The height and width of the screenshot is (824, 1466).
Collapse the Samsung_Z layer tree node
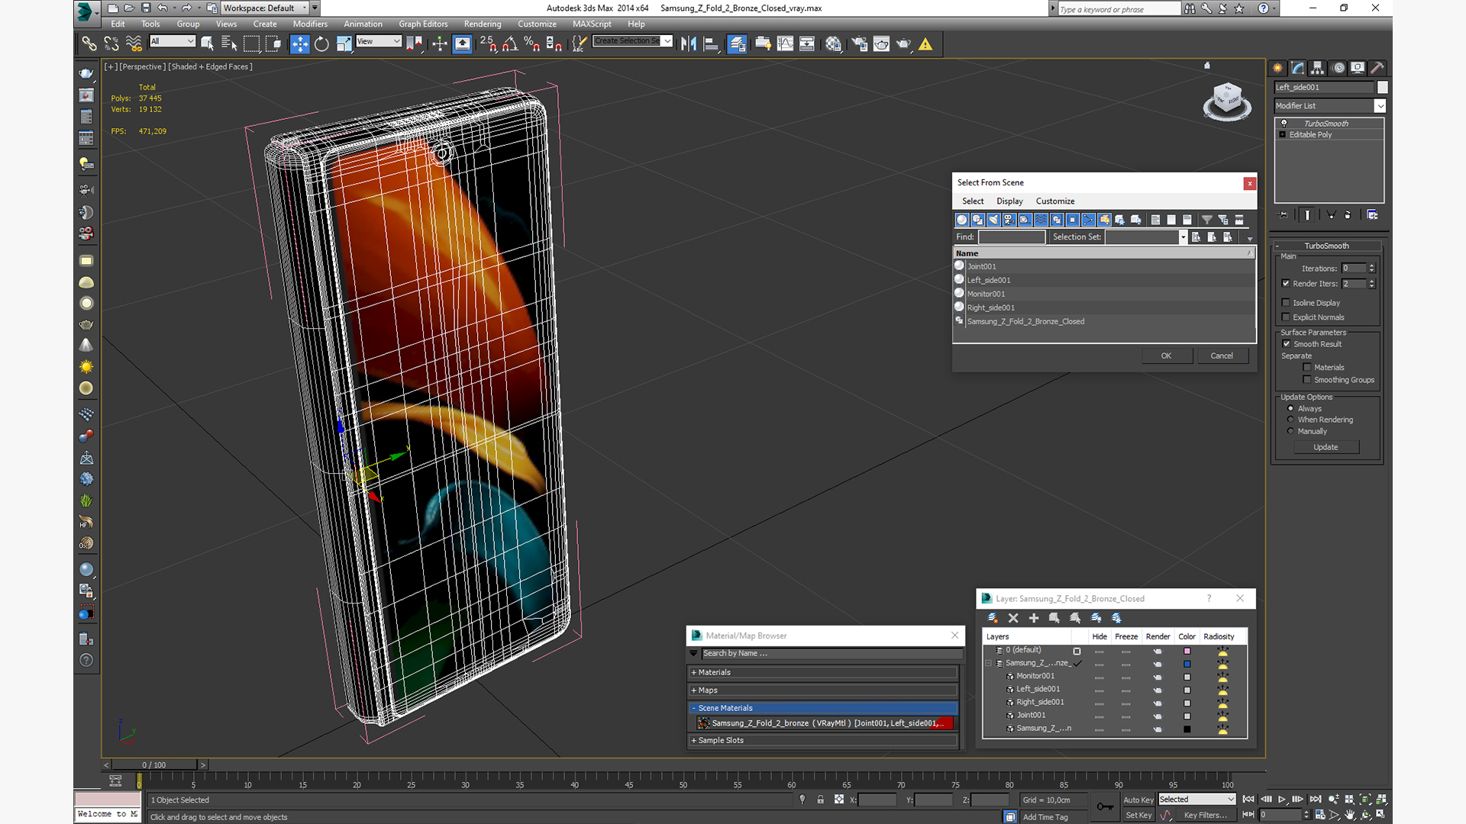(989, 663)
